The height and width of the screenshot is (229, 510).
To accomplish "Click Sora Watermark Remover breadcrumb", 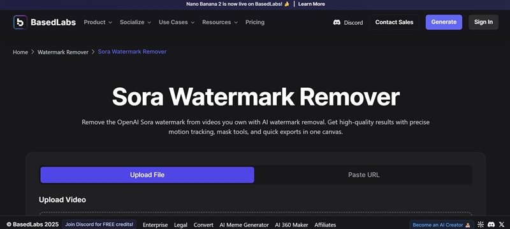I will [132, 52].
